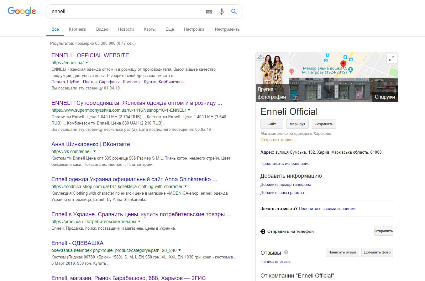This screenshot has height=281, width=425.
Task: Start voice search with microphone icon
Action: (222, 12)
